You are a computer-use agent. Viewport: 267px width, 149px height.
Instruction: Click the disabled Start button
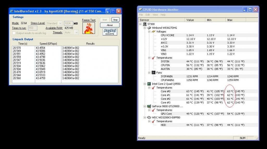click(x=105, y=20)
